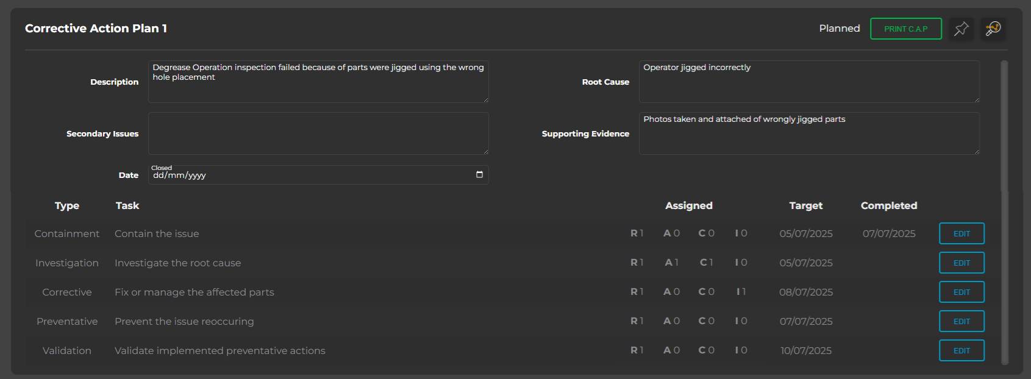Open the calendar picker in Date field
This screenshot has height=379, width=1031.
[479, 175]
